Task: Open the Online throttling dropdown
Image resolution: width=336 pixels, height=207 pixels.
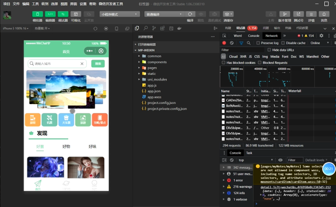Action: pyautogui.click(x=319, y=43)
